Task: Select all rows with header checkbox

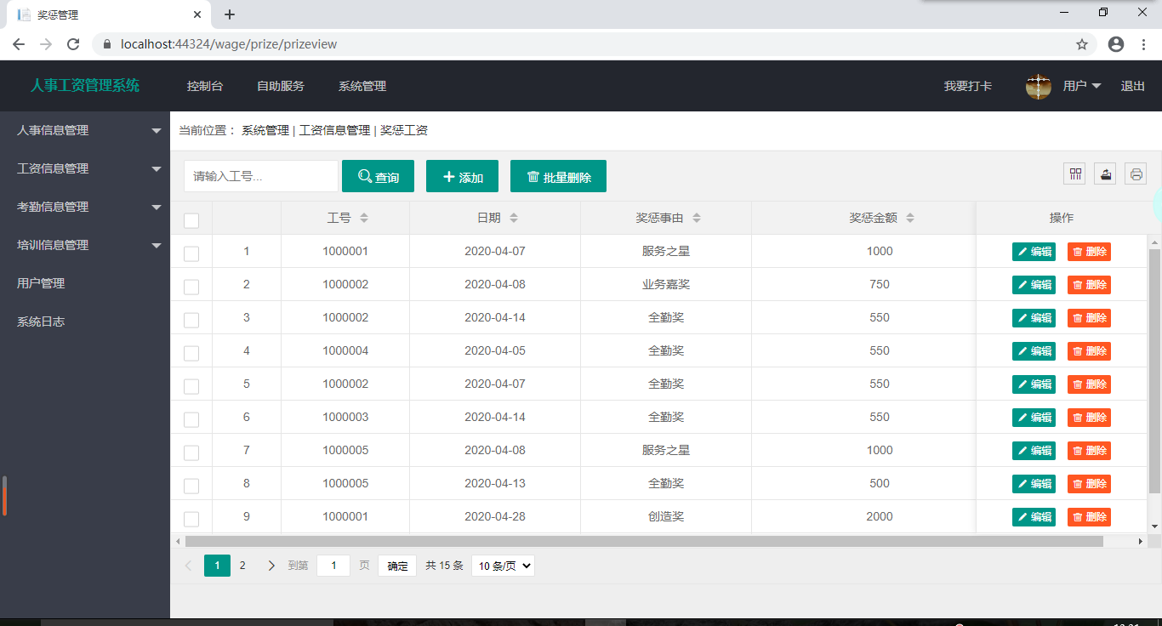Action: [x=191, y=220]
